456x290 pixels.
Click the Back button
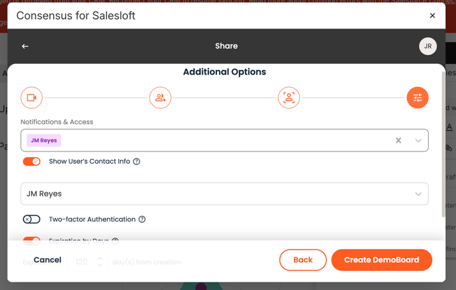(303, 260)
